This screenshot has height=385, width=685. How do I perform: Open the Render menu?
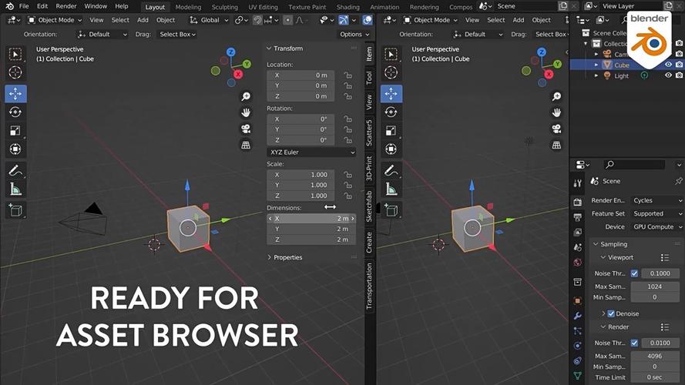[x=66, y=6]
